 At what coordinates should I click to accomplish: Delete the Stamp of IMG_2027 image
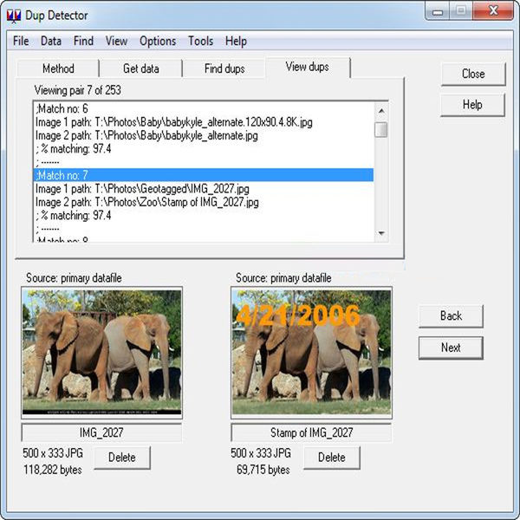[332, 458]
